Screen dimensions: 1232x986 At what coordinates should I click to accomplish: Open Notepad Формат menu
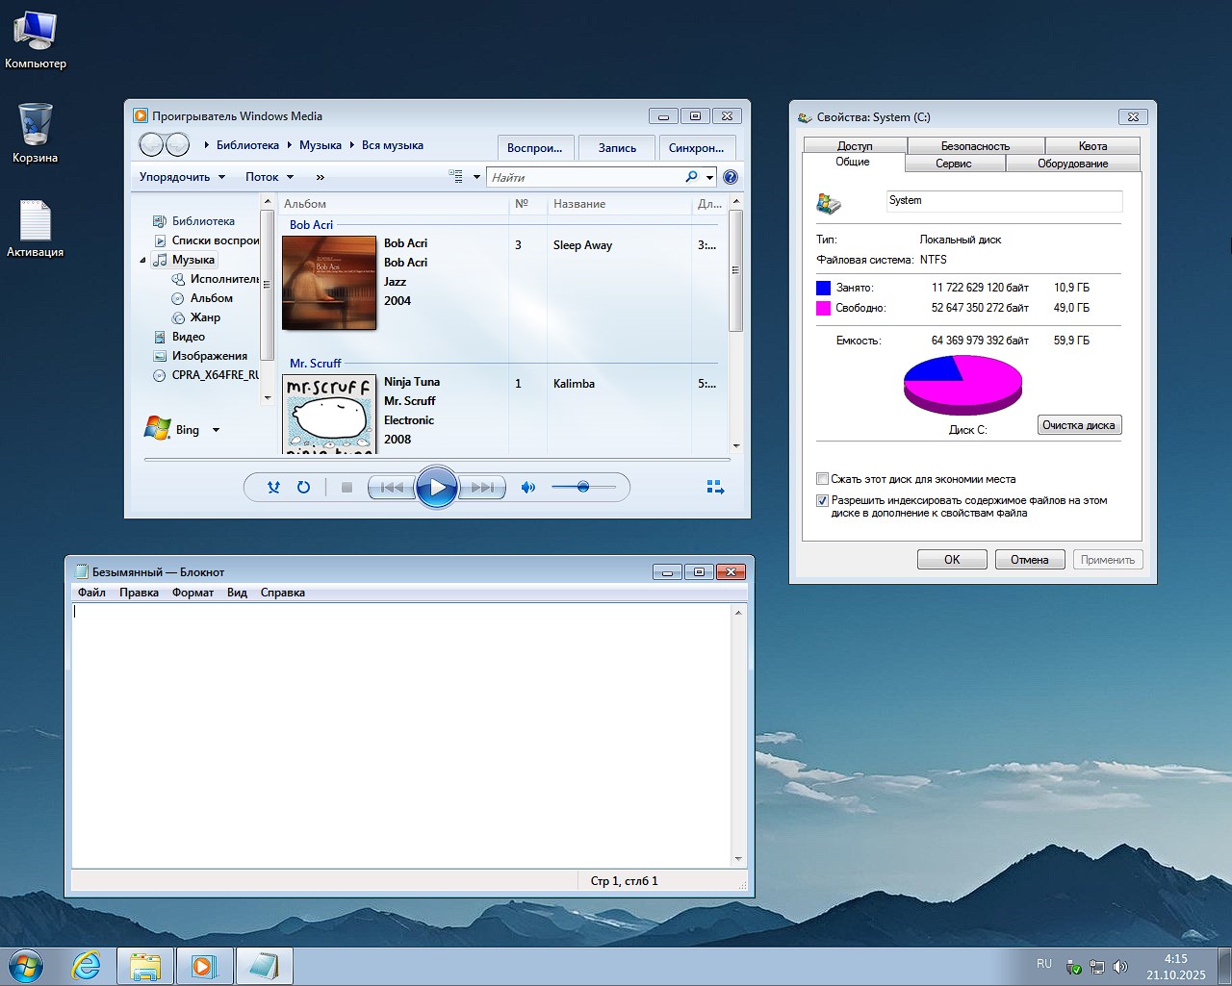(x=192, y=593)
